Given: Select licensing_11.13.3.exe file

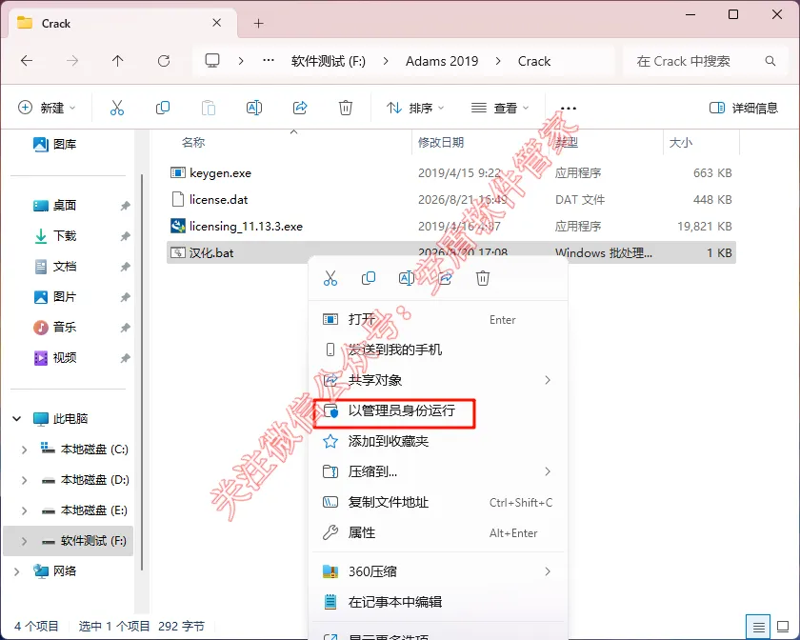Looking at the screenshot, I should (x=246, y=226).
